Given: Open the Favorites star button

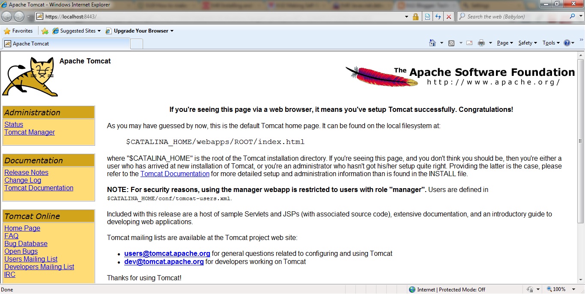Looking at the screenshot, I should point(18,31).
